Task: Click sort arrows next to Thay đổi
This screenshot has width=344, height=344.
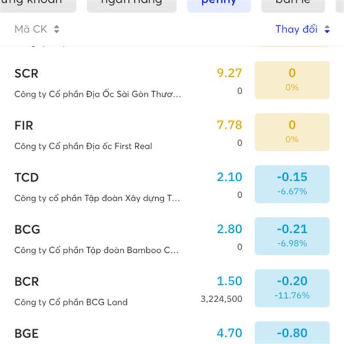Action: [327, 29]
